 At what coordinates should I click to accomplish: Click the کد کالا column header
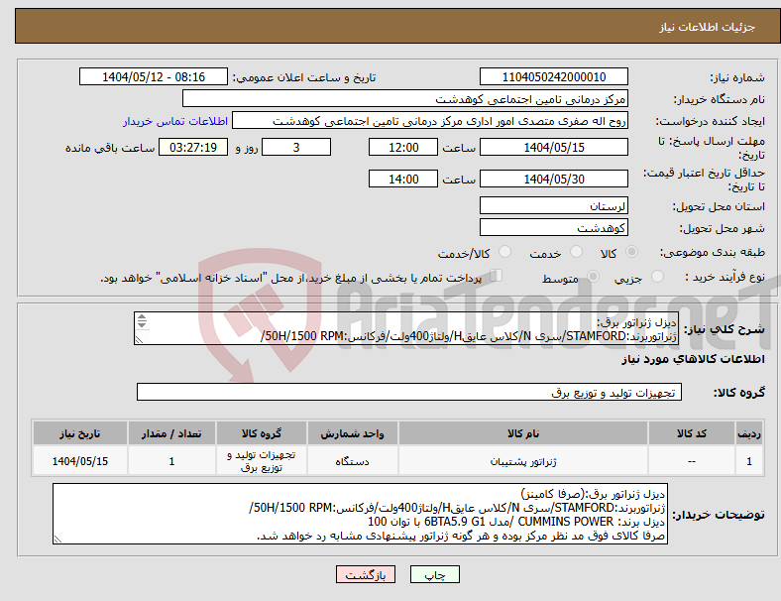pos(692,433)
